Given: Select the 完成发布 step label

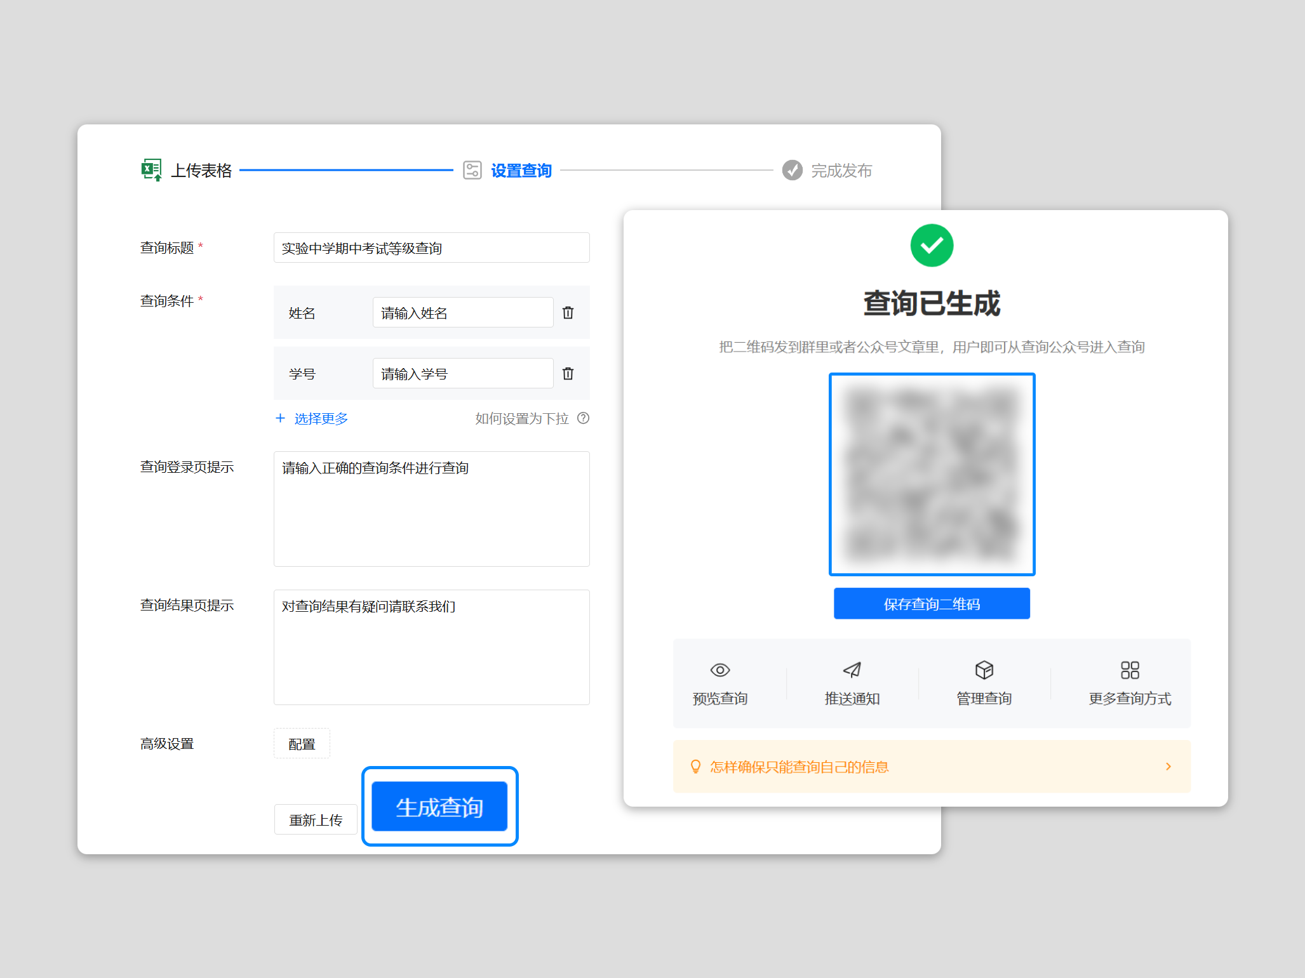Looking at the screenshot, I should [841, 171].
